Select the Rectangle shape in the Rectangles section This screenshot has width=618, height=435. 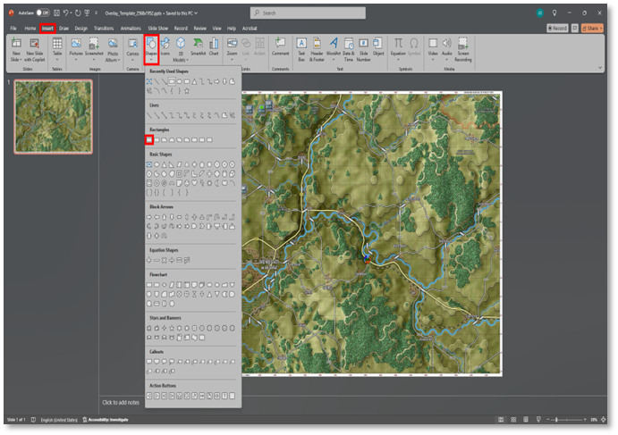pos(149,139)
